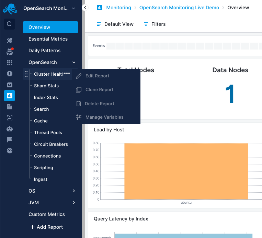Click the blue opensearch latency bar

[183, 236]
